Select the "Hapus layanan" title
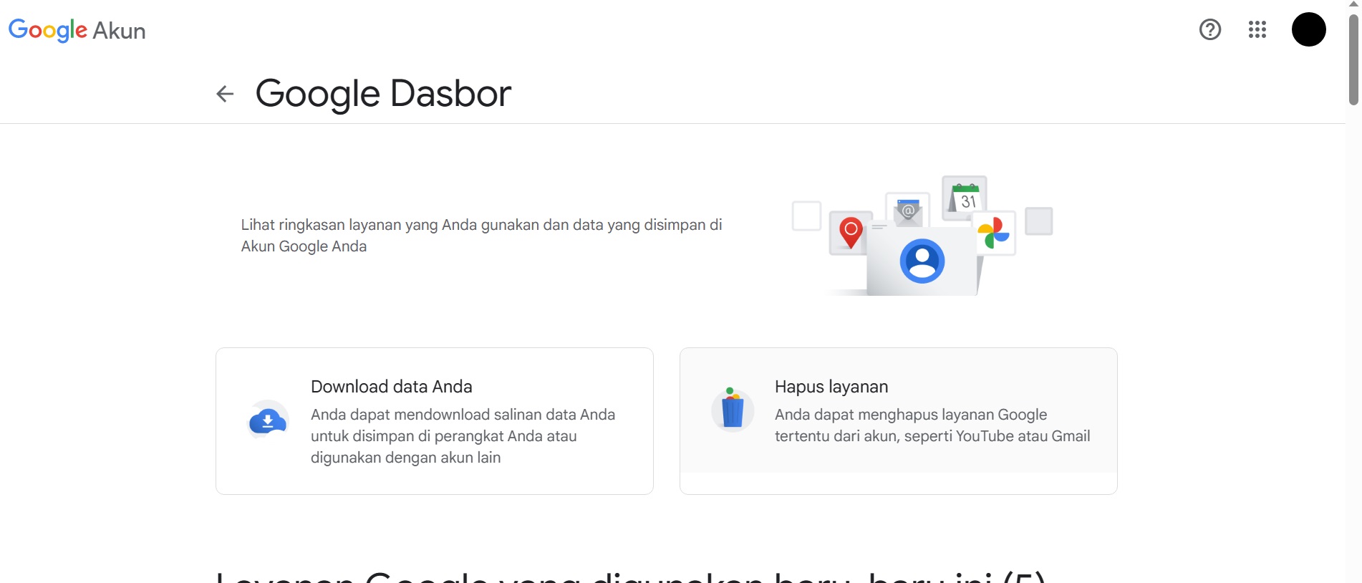The height and width of the screenshot is (583, 1362). (x=831, y=387)
